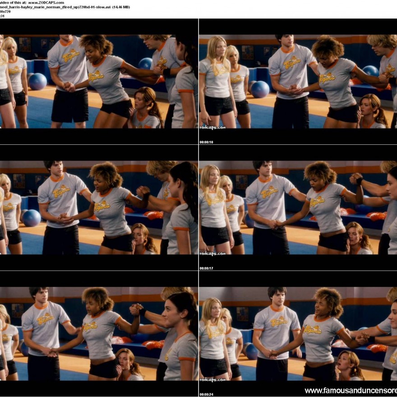The image size is (397, 397).
Task: Open the top-left video frame thumbnail
Action: pos(99,81)
